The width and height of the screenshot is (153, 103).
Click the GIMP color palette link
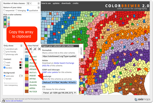[50, 72]
